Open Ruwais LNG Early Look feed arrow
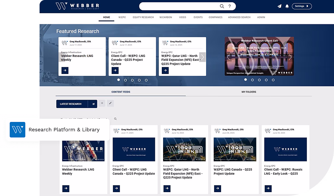 click(268, 188)
